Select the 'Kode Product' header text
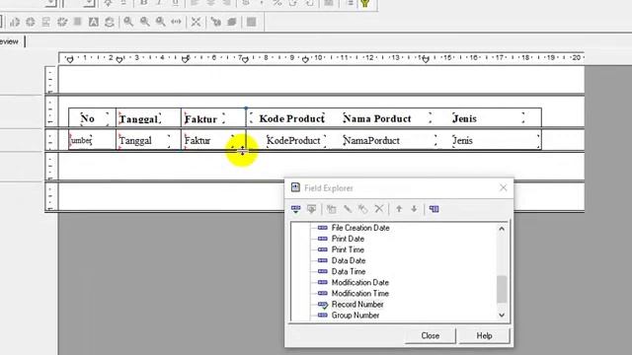 287,118
